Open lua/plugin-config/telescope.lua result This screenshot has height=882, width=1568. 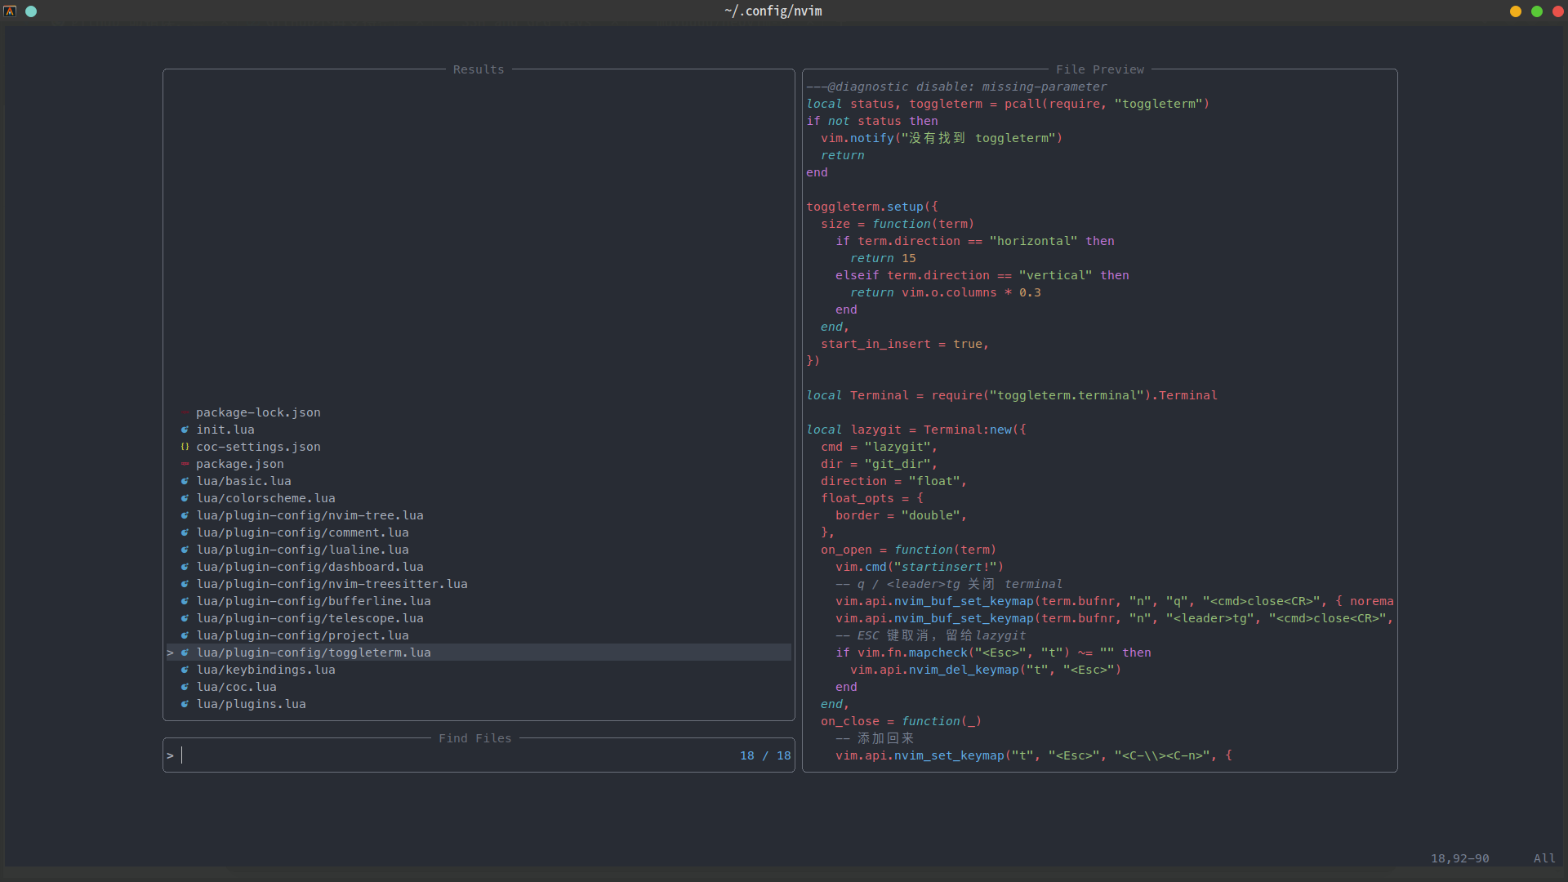pyautogui.click(x=310, y=618)
